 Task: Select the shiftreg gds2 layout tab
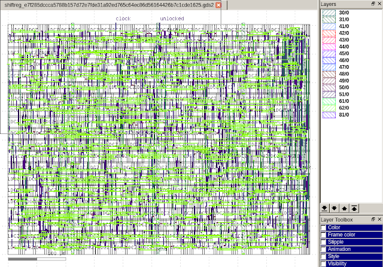coord(109,5)
